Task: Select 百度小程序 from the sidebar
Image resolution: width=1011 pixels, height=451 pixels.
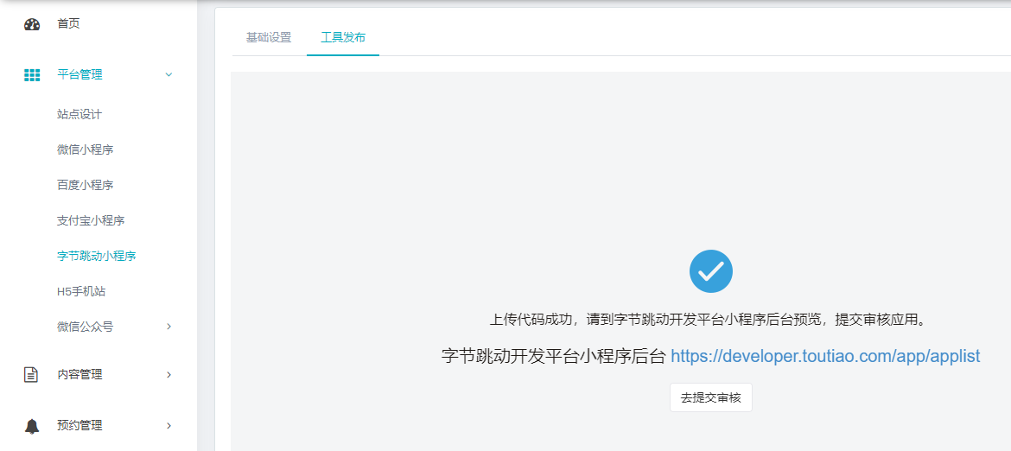Action: tap(85, 186)
